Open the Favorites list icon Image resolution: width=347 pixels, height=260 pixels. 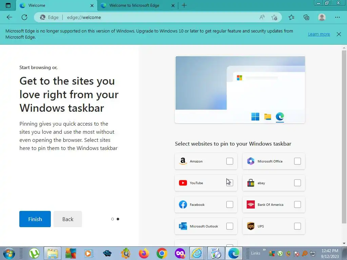click(x=291, y=17)
